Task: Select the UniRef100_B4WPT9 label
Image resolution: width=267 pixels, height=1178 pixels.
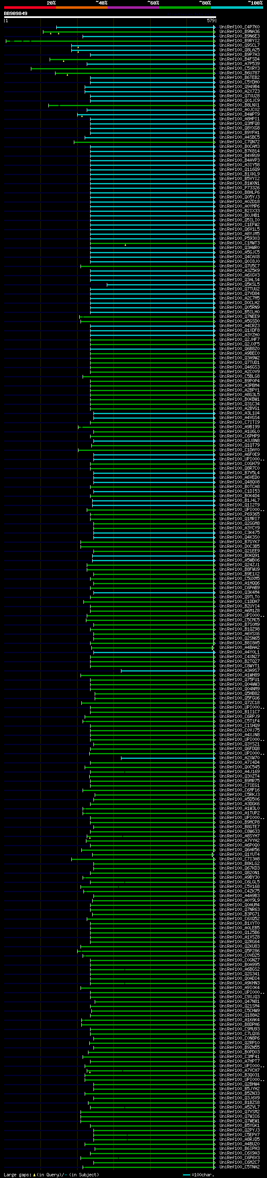Action: click(x=239, y=114)
